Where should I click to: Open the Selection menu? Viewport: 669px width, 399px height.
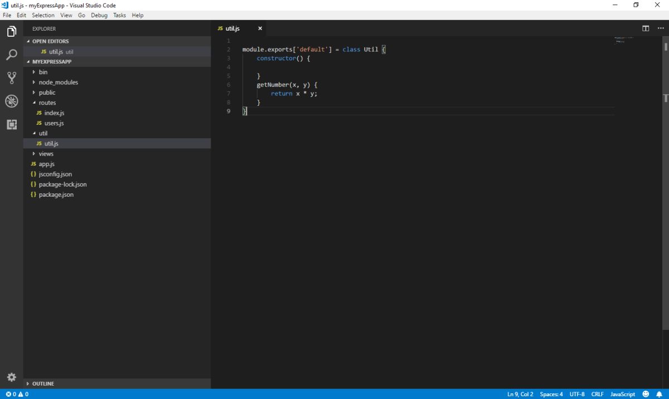pyautogui.click(x=43, y=15)
